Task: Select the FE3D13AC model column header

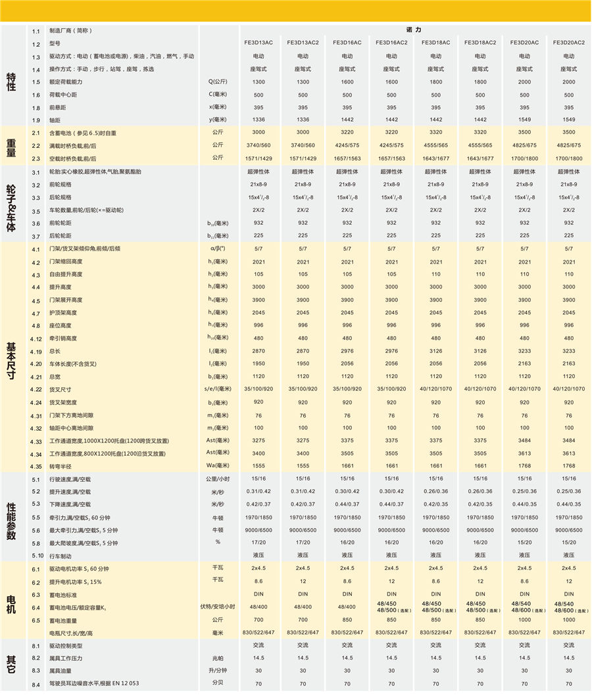Action: point(259,43)
